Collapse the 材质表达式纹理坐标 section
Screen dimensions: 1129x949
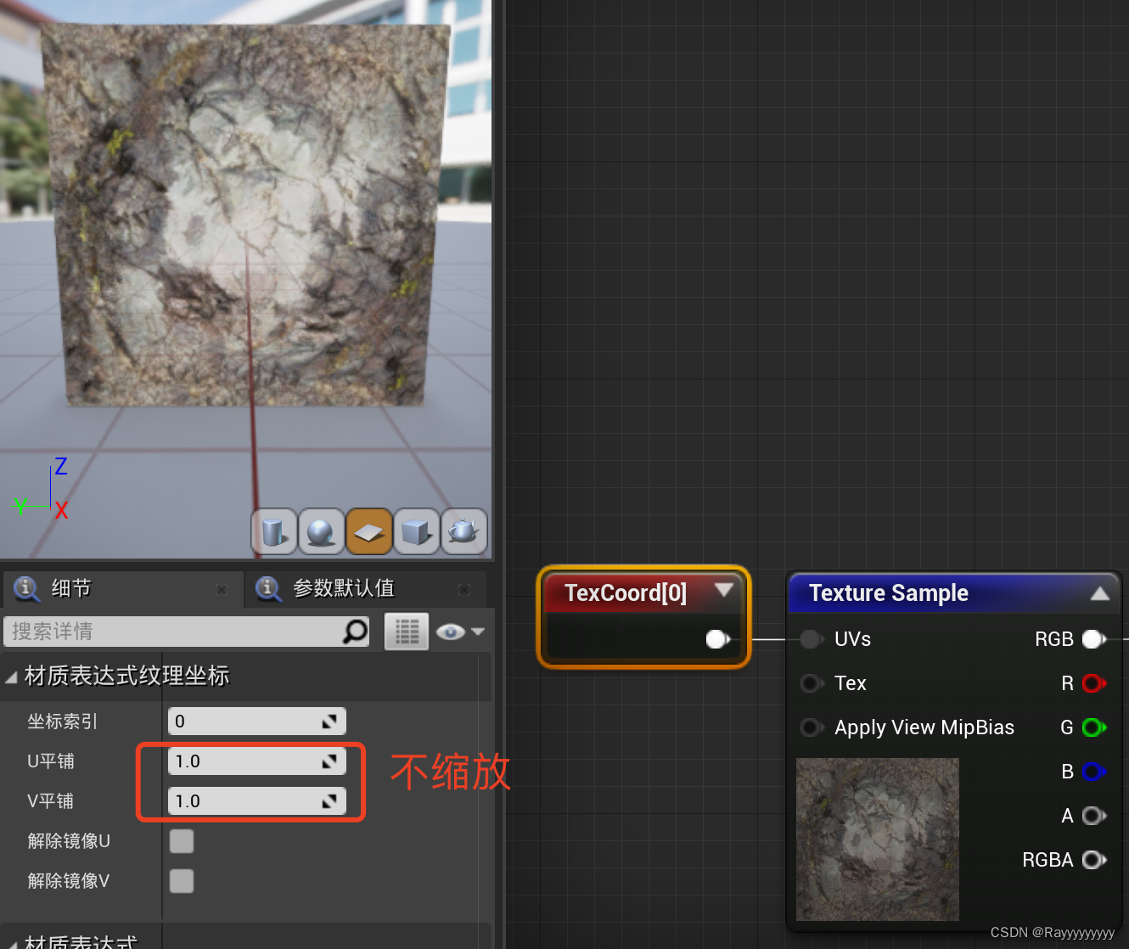11,677
